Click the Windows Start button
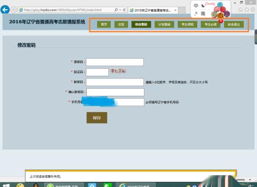 6,185
